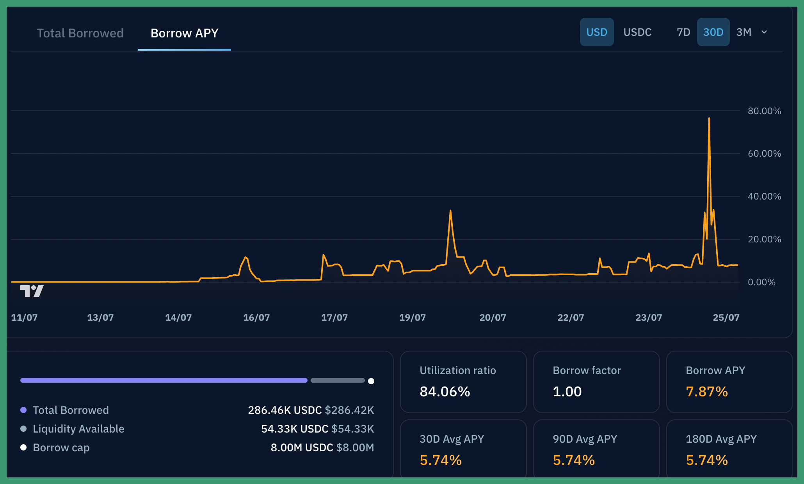Click the TradingView logo icon
This screenshot has height=484, width=804.
[32, 291]
